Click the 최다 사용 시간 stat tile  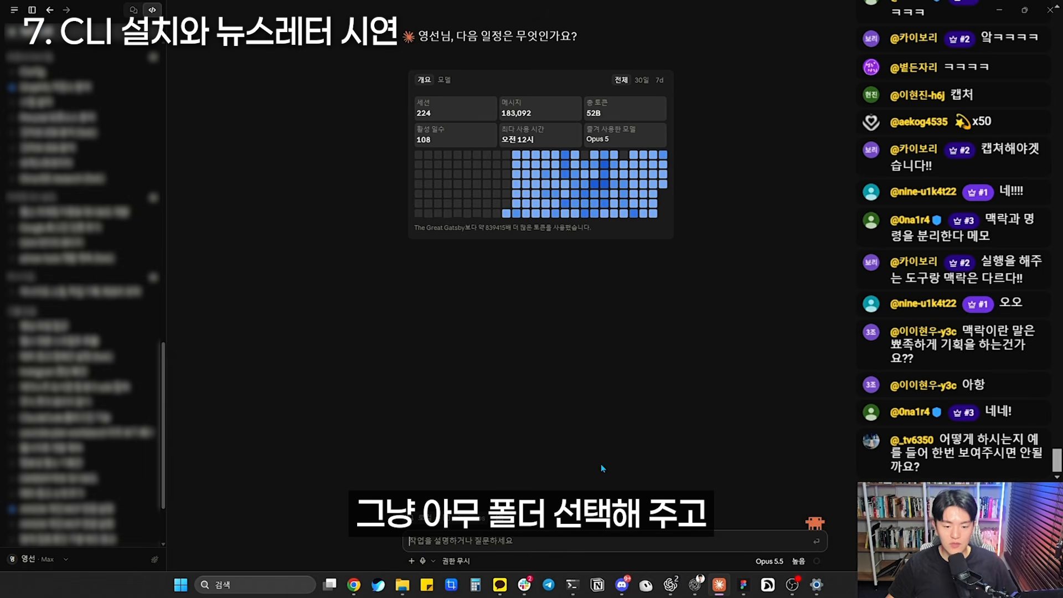(x=540, y=135)
